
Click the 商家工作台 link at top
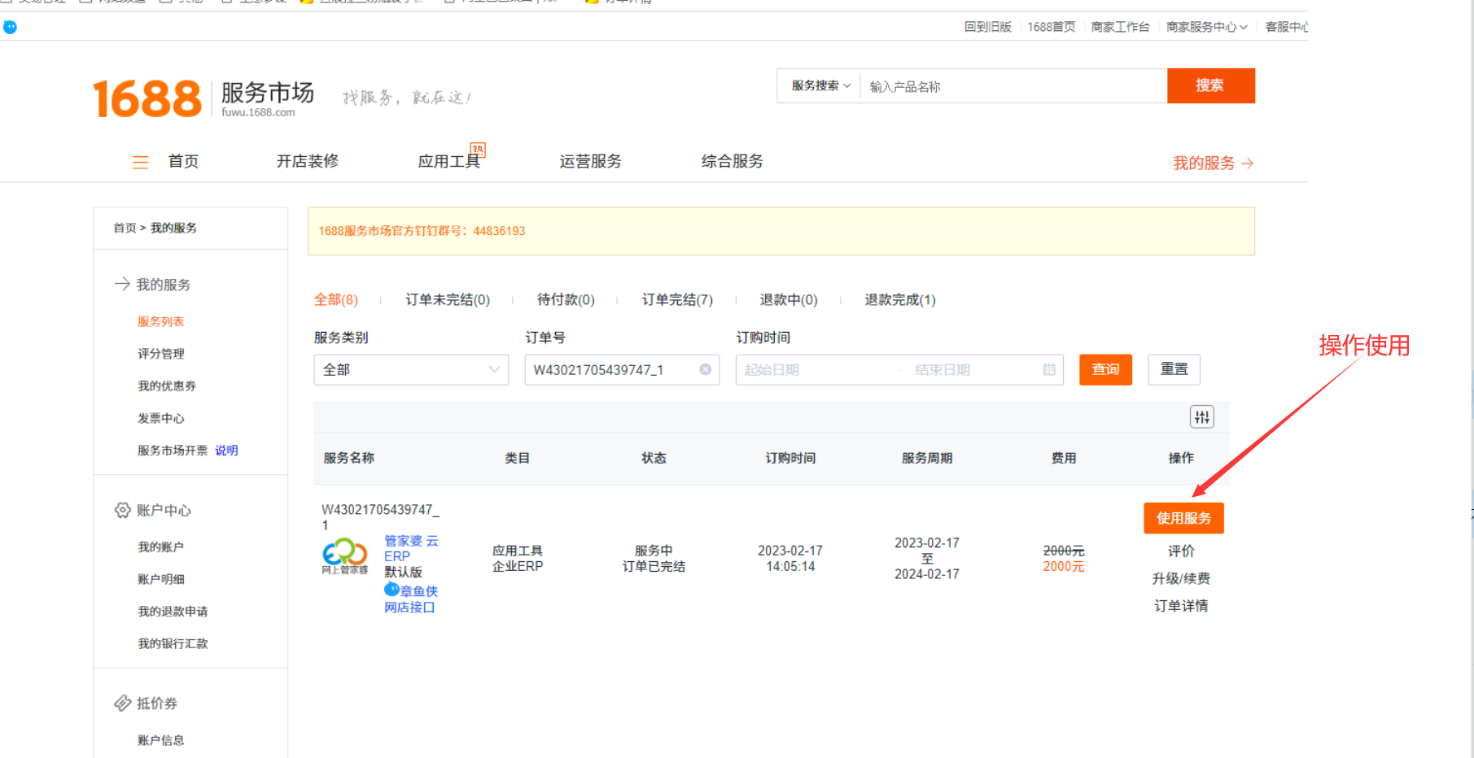coord(1120,27)
